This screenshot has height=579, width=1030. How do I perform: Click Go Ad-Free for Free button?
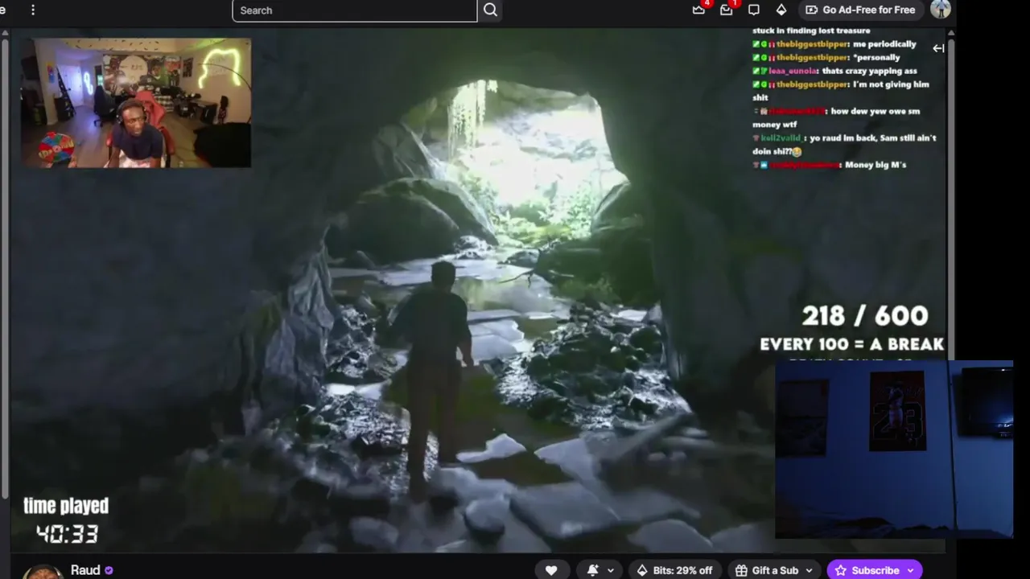860,10
